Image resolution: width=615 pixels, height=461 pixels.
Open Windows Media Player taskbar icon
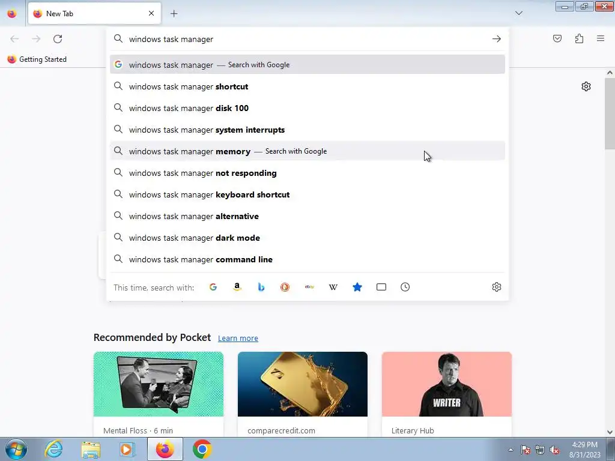pos(127,449)
